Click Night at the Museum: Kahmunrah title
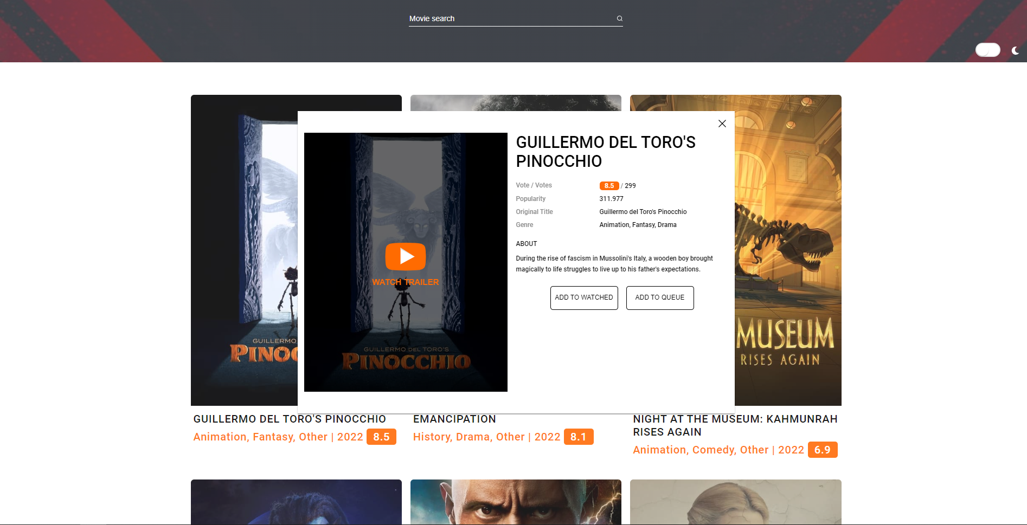The height and width of the screenshot is (525, 1027). pyautogui.click(x=735, y=426)
